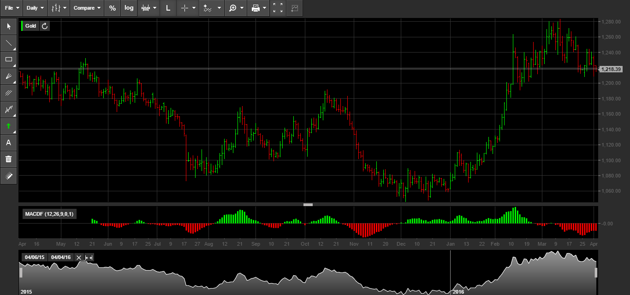This screenshot has width=630, height=295.
Task: Click the 1,100.00 price axis label
Action: 611,160
